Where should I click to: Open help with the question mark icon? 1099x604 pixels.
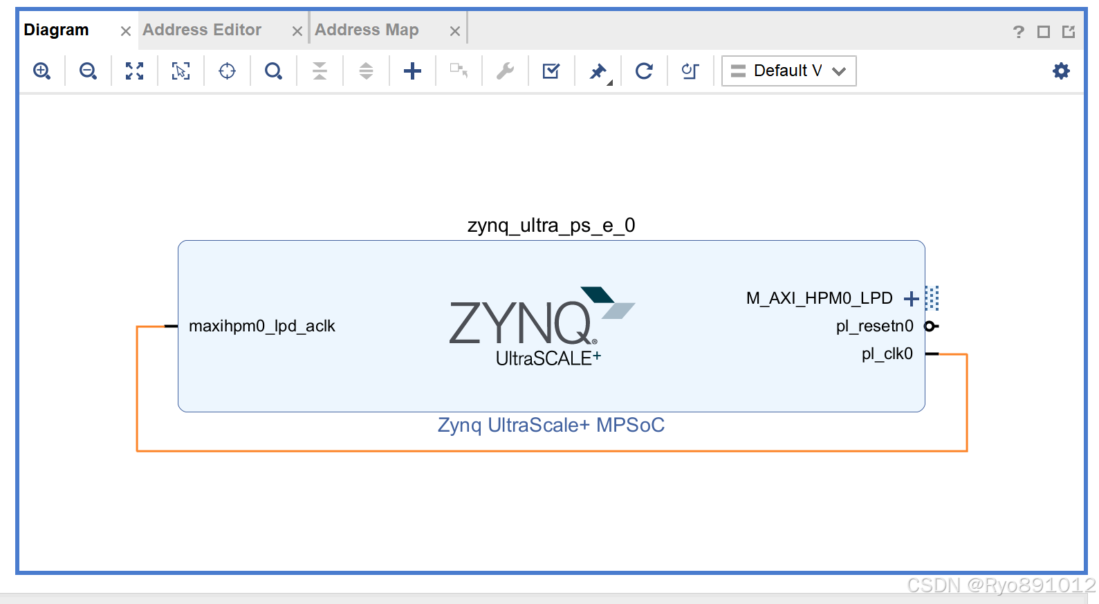click(1018, 32)
